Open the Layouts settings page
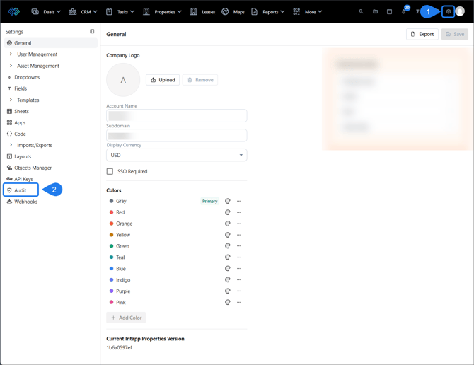This screenshot has height=365, width=474. pos(23,156)
